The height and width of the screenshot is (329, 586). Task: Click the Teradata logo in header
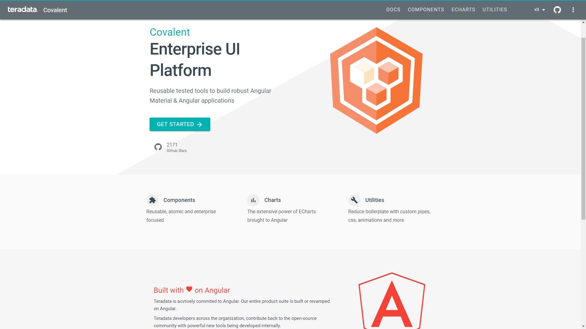tap(23, 10)
